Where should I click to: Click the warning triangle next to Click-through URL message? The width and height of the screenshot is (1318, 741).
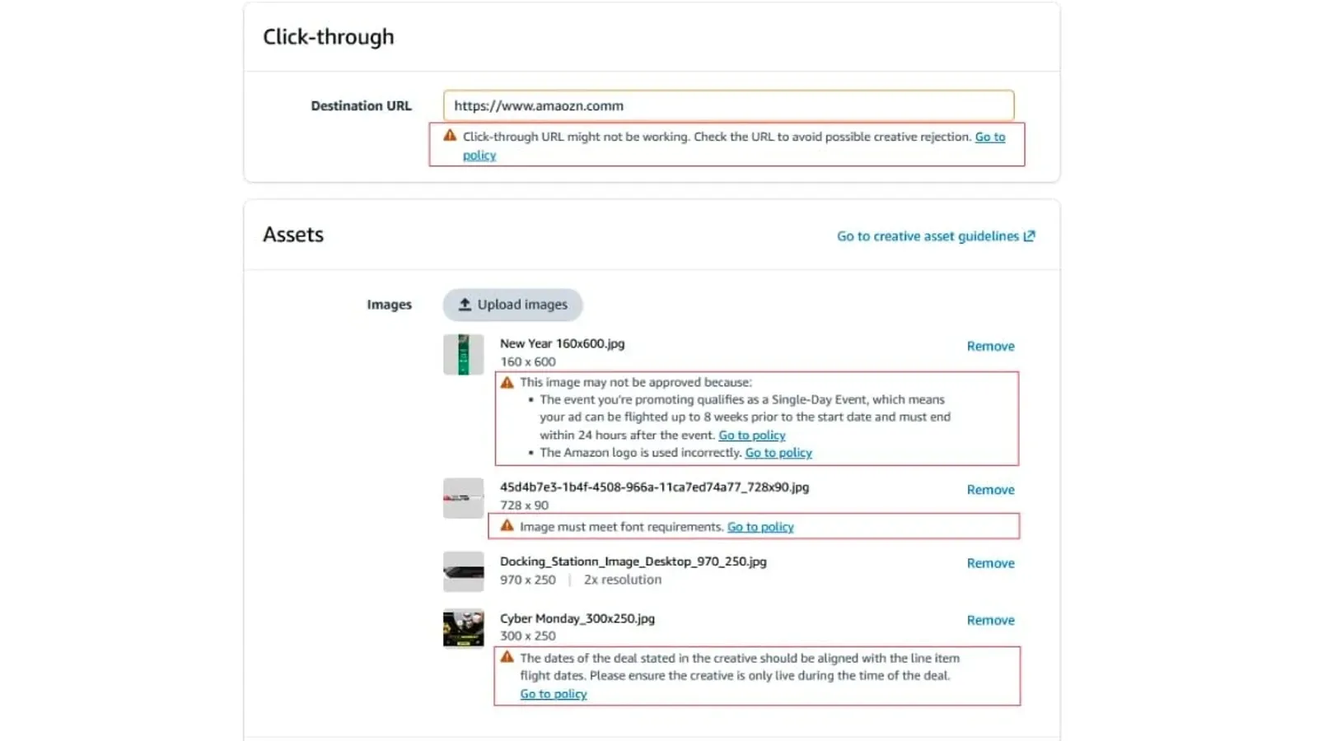(x=450, y=137)
